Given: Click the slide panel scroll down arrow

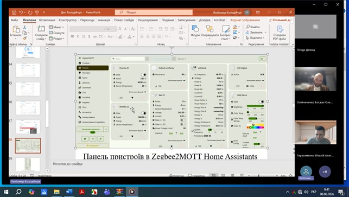Looking at the screenshot, I should [x=47, y=171].
